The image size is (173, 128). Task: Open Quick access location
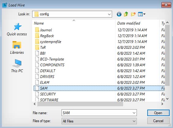tap(17, 29)
